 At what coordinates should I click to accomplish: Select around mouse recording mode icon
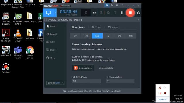(108, 36)
